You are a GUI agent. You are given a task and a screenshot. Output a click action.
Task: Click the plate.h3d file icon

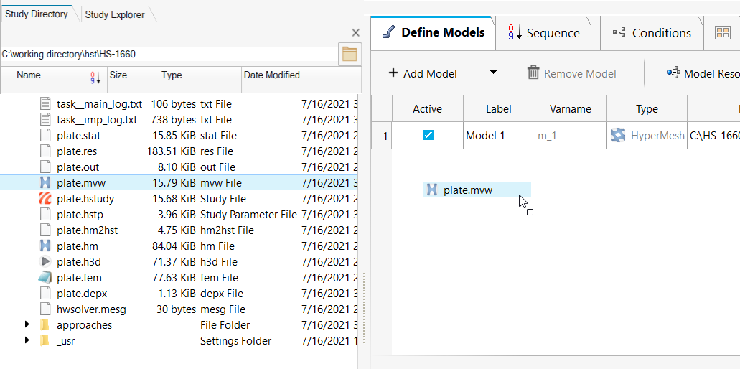[x=45, y=262]
